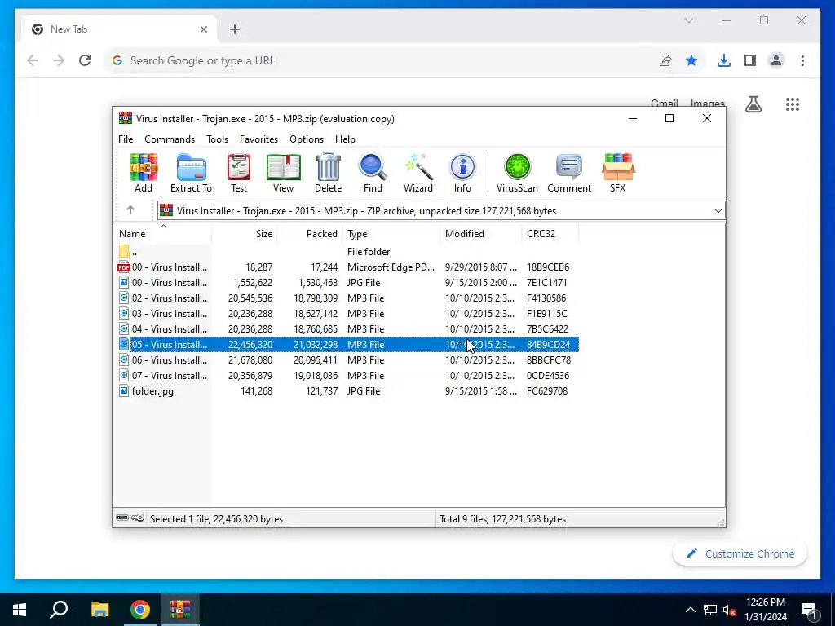Sort by the Packed column header
The width and height of the screenshot is (835, 626).
click(x=310, y=234)
